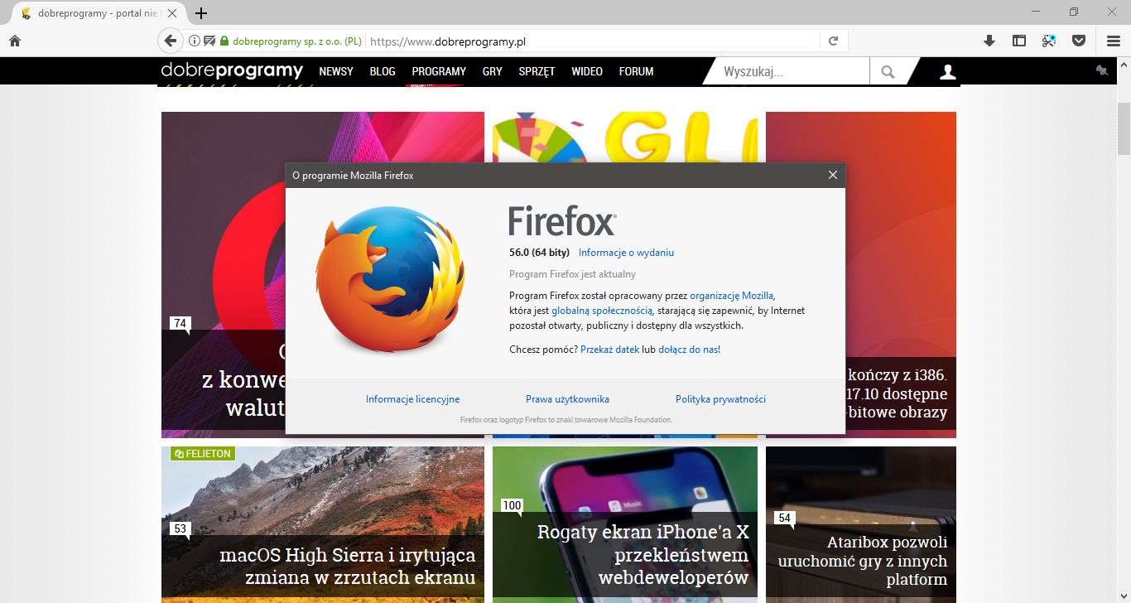The width and height of the screenshot is (1131, 603).
Task: Click the URL address bar
Action: coord(592,41)
